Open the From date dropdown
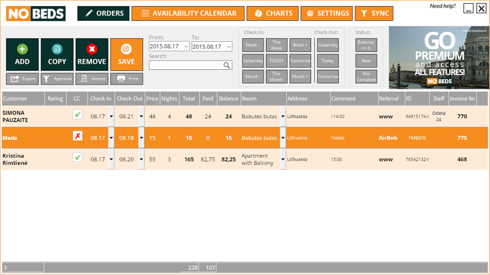 tap(186, 47)
